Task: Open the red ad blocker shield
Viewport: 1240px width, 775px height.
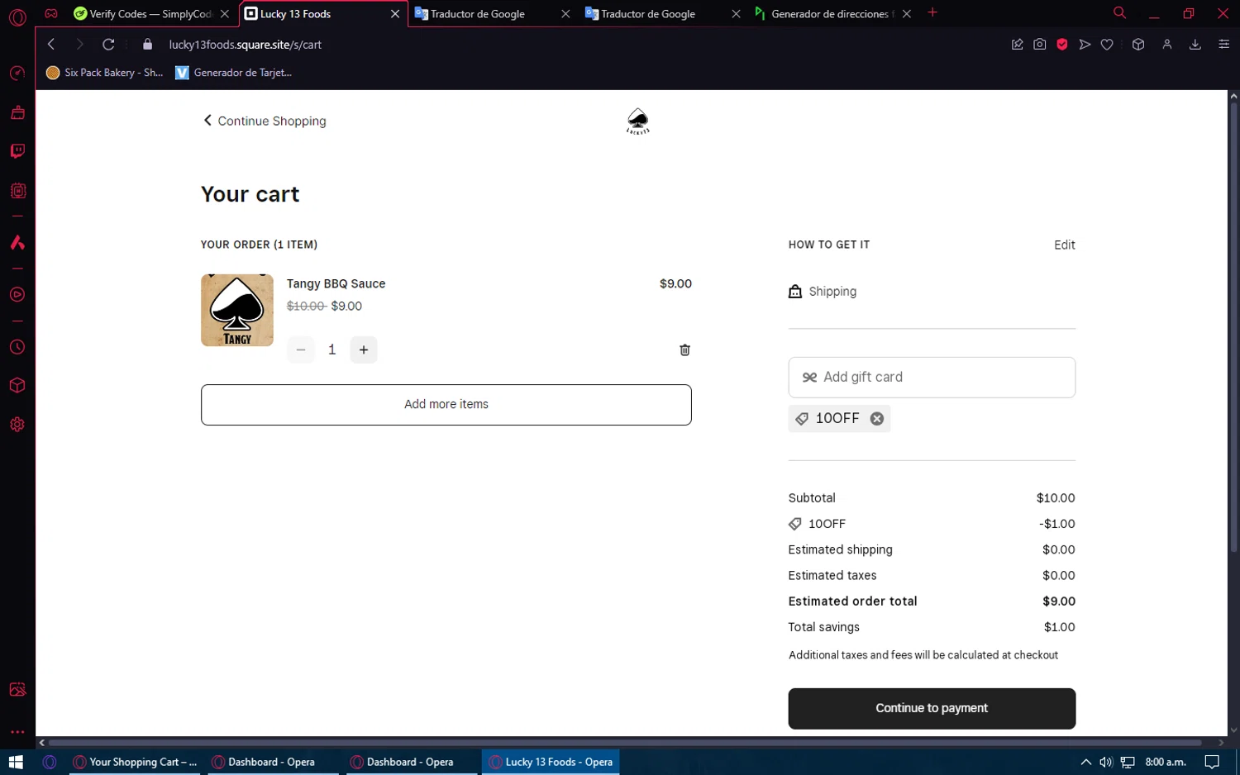Action: [1062, 45]
